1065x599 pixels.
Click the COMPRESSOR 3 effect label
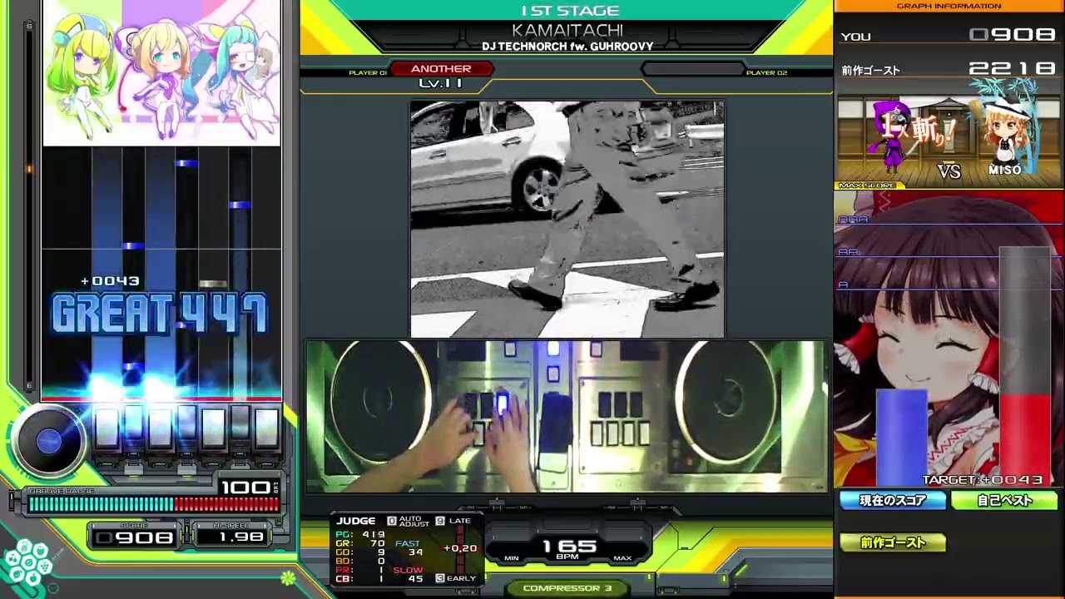[567, 588]
